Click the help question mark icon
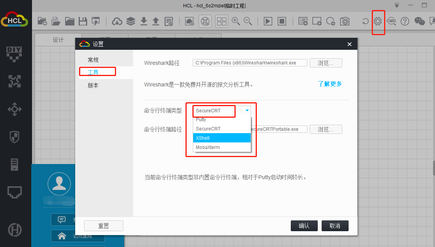Screen dimensions: 435x247 [x=405, y=21]
